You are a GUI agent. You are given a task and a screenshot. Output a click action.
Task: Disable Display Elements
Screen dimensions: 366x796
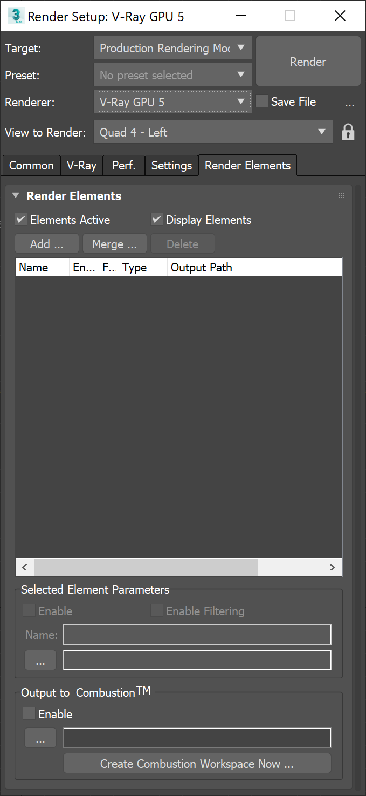point(156,220)
